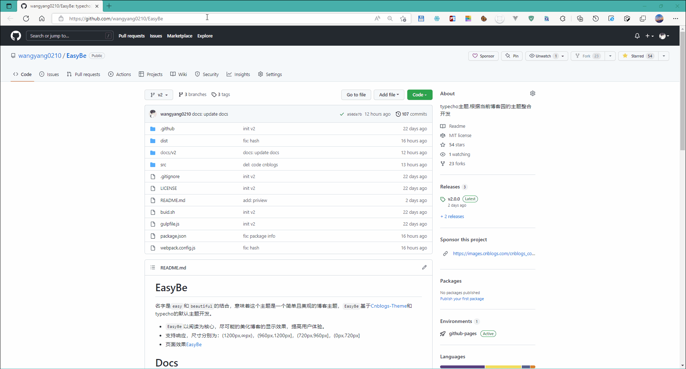Edit README.md with pencil icon
The width and height of the screenshot is (686, 369).
click(424, 267)
